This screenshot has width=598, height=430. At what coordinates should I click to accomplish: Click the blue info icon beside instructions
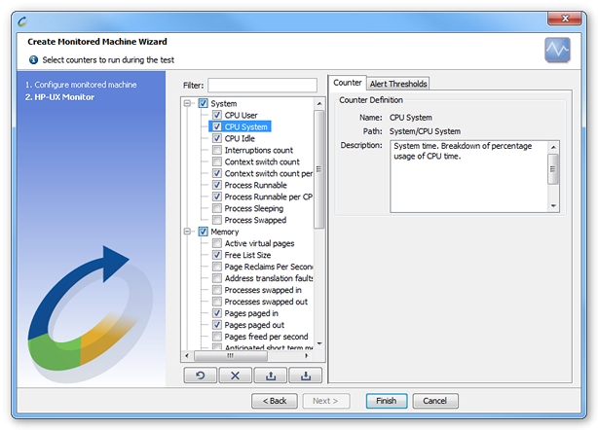tap(33, 59)
